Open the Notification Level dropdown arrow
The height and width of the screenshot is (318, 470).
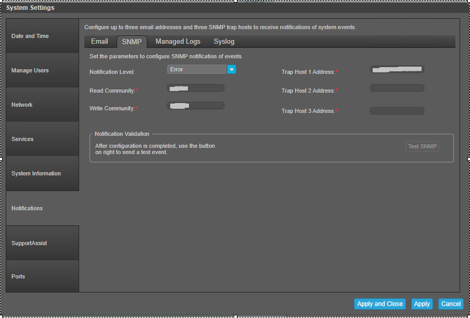pyautogui.click(x=232, y=69)
